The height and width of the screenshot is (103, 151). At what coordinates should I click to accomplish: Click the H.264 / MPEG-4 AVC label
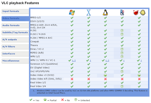click(x=41, y=38)
